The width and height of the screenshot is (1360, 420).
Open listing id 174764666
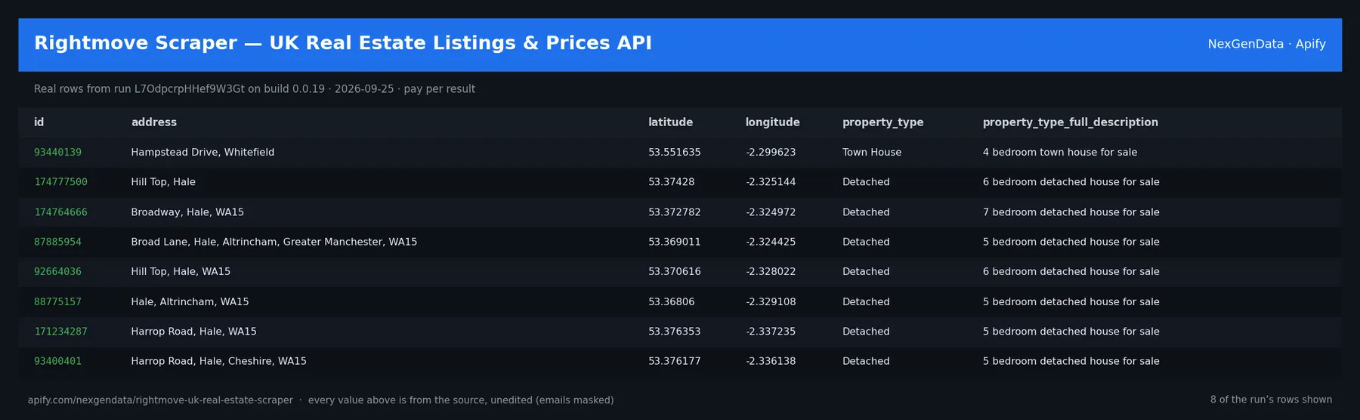[x=60, y=212]
